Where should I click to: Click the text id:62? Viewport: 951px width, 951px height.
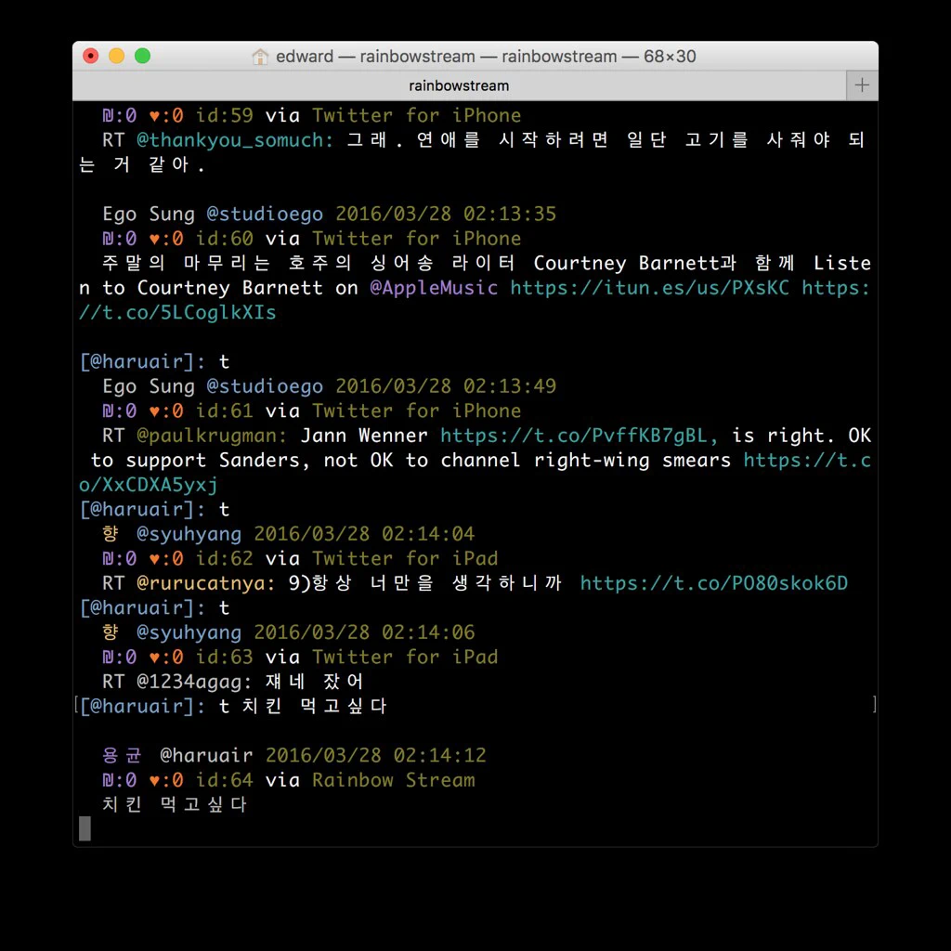tap(224, 558)
